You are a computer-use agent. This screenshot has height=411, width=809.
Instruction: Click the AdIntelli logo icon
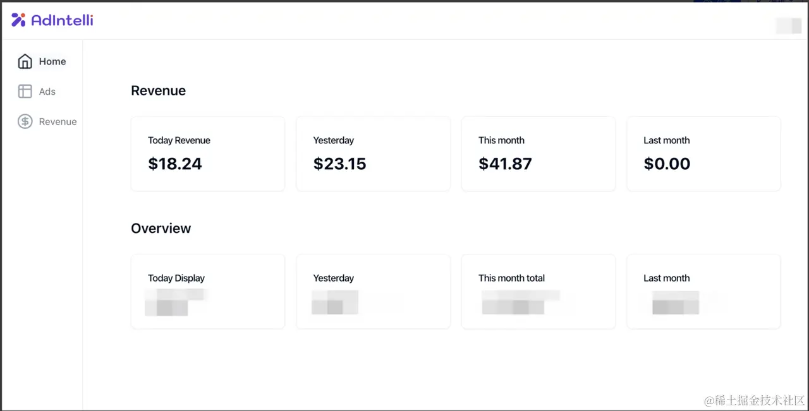(x=18, y=20)
